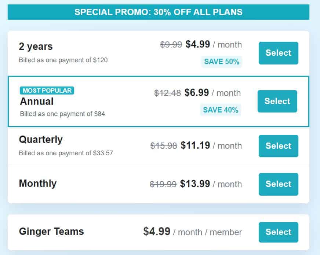Click the Monthly plan title
Image resolution: width=320 pixels, height=255 pixels.
38,184
